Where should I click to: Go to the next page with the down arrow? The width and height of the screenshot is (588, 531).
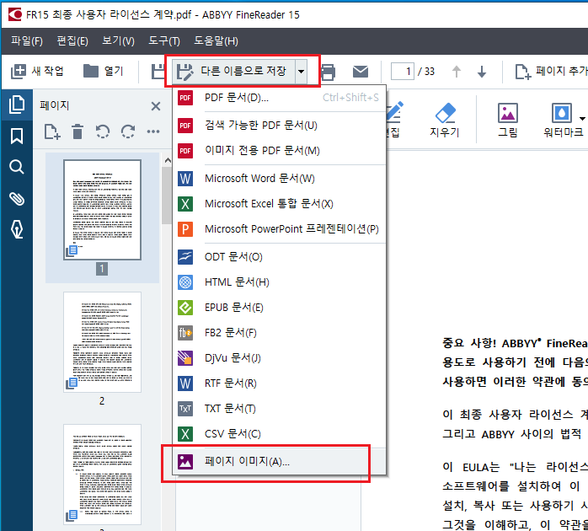(x=482, y=72)
